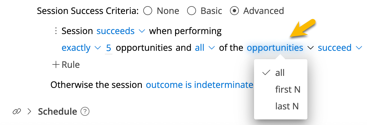This screenshot has width=367, height=125.
Task: Click the number 5 opportunities field
Action: coord(109,48)
